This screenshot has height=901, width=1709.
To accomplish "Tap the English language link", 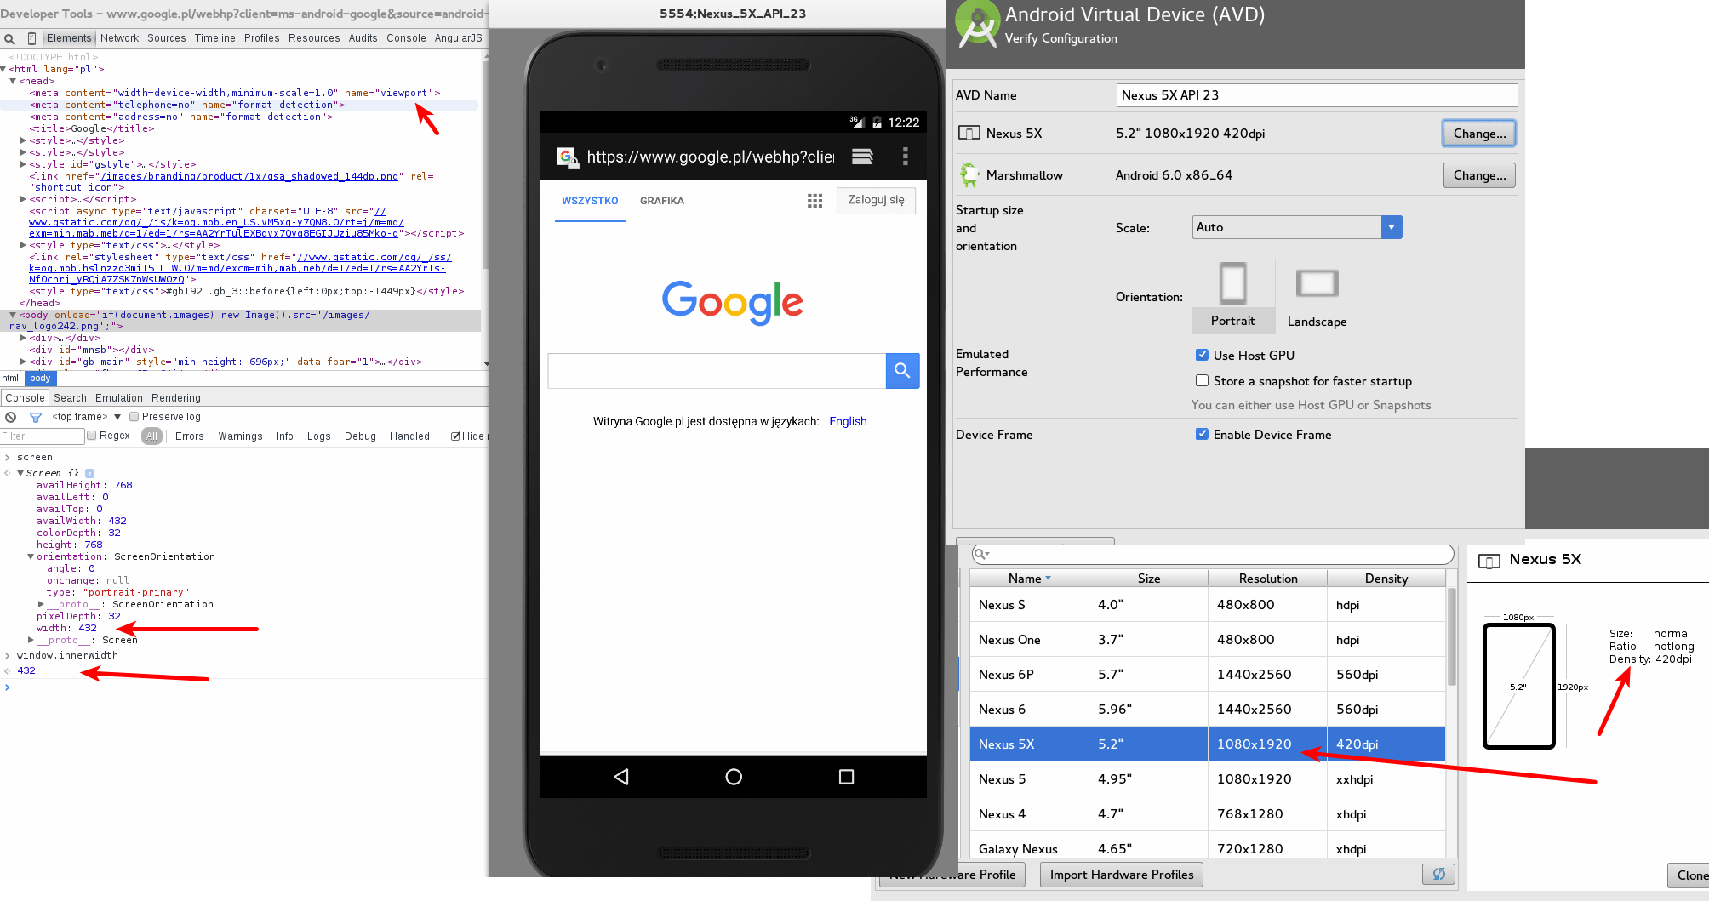I will click(848, 421).
